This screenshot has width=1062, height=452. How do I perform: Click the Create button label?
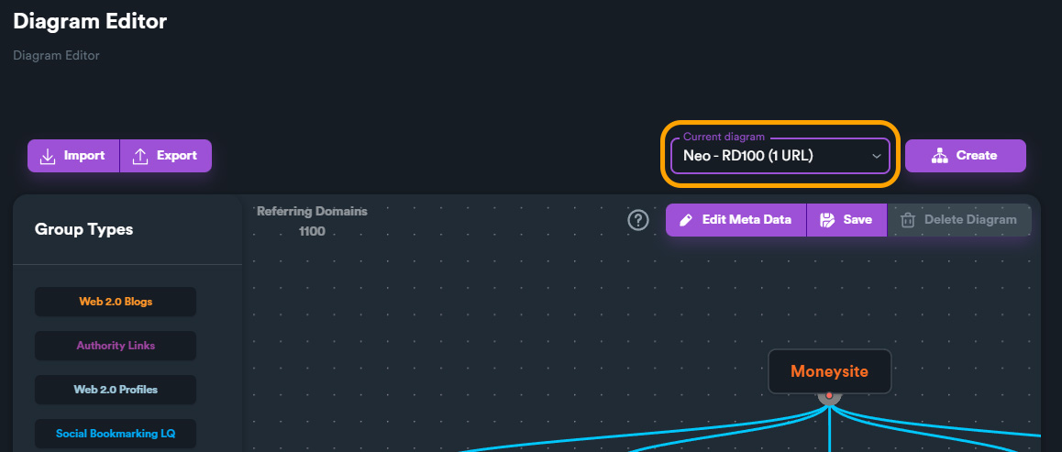pos(976,156)
